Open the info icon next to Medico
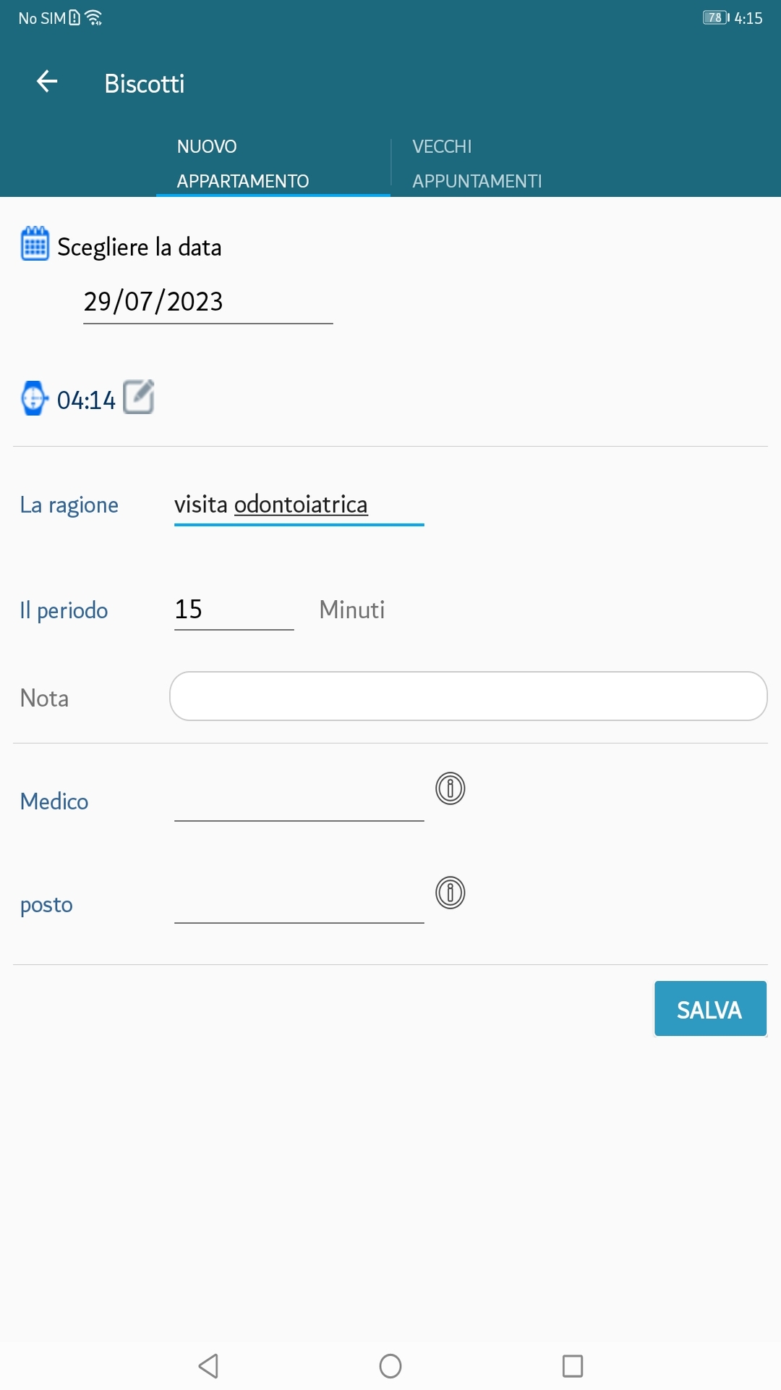Viewport: 781px width, 1390px height. click(450, 788)
